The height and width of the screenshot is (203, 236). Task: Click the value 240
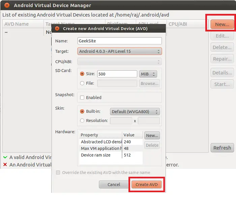pos(127,142)
